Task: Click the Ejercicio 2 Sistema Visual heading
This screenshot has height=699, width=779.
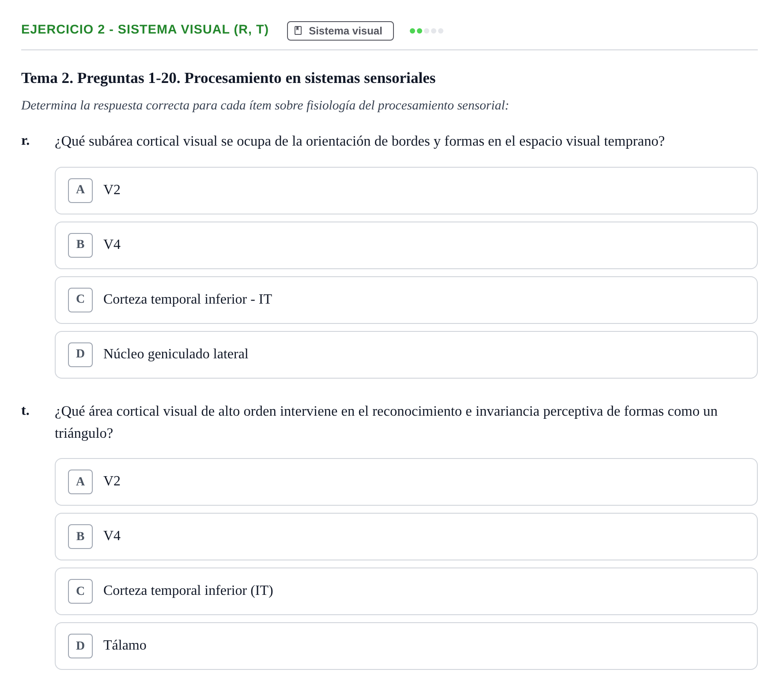Action: (145, 29)
